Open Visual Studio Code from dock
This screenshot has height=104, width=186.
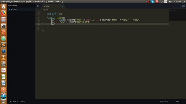(x=3, y=51)
